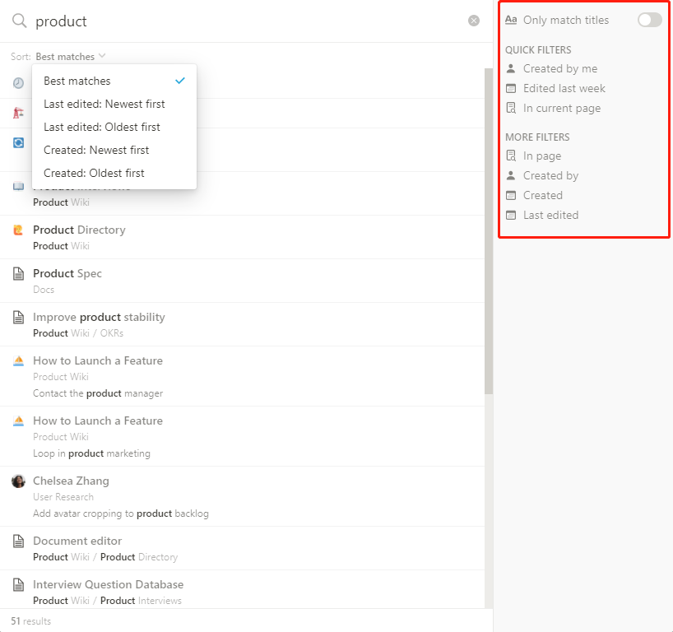Open the Chelsea Zhang result
Viewport: 673px width, 632px height.
point(242,497)
